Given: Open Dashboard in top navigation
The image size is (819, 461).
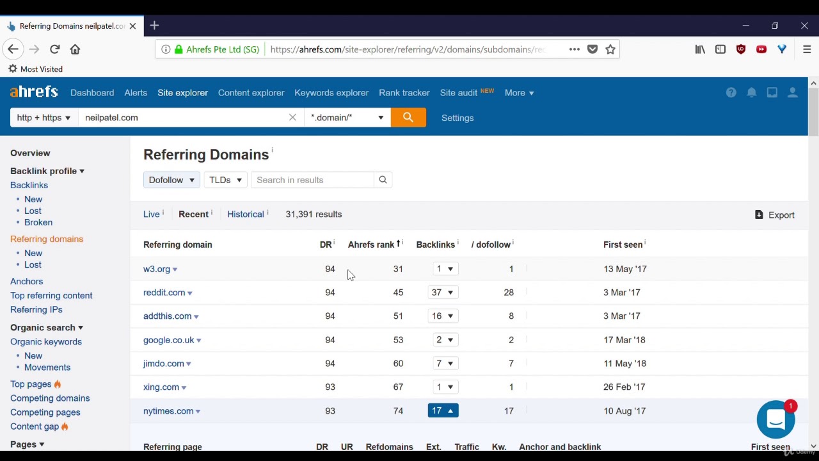Looking at the screenshot, I should [x=92, y=93].
